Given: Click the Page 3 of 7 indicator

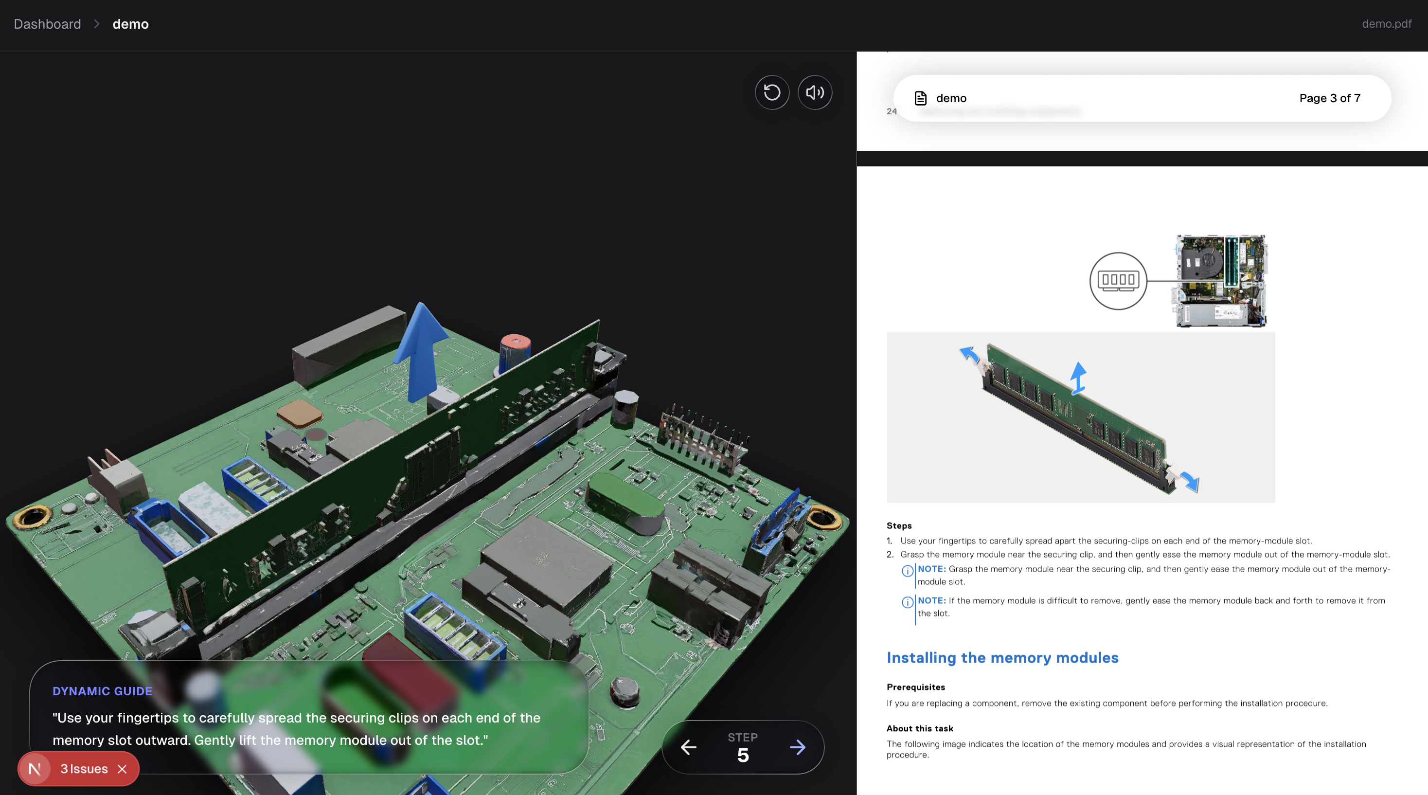Looking at the screenshot, I should click(1329, 98).
